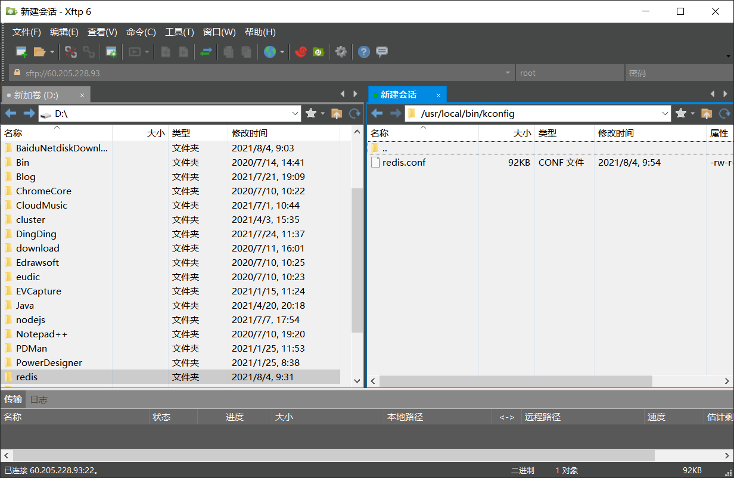Viewport: 734px width, 478px height.
Task: Switch to the 日志 log tab
Action: click(x=39, y=399)
